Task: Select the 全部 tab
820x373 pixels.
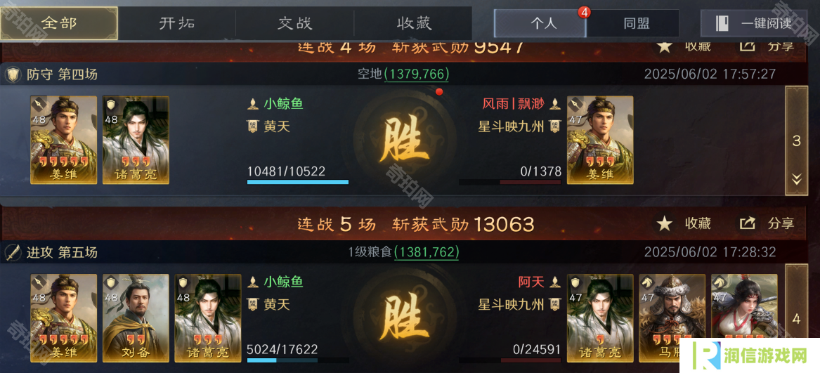Action: [x=58, y=24]
